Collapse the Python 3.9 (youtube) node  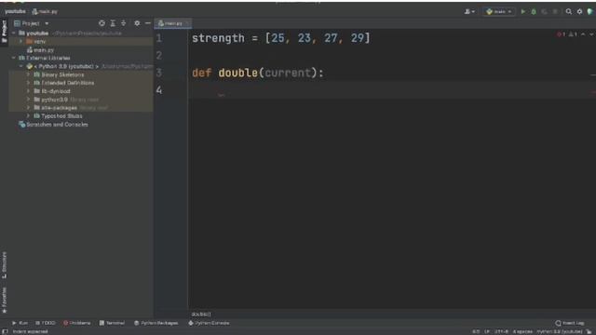point(21,66)
